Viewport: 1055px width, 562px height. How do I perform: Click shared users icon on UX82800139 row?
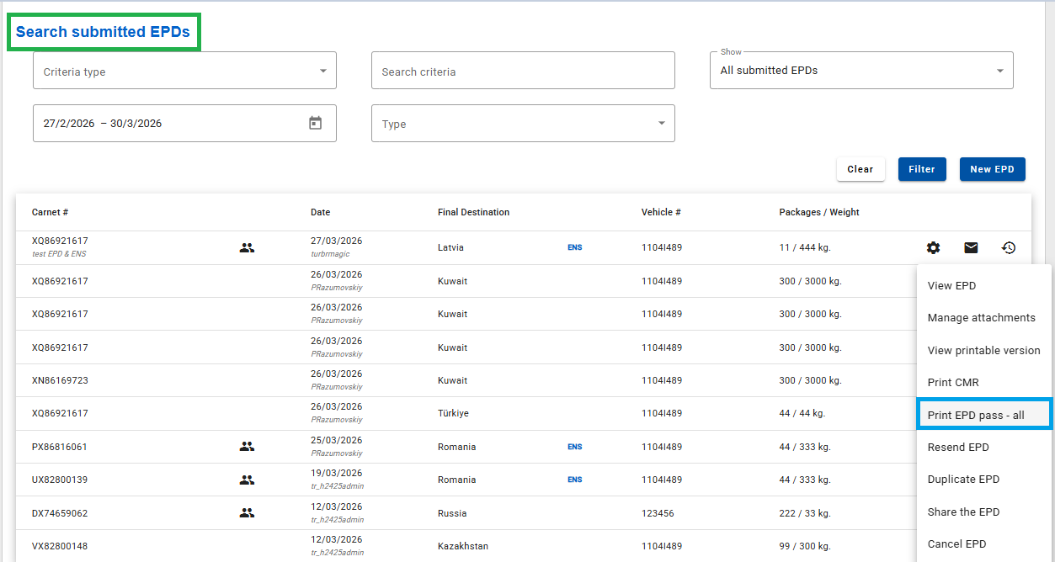(247, 480)
